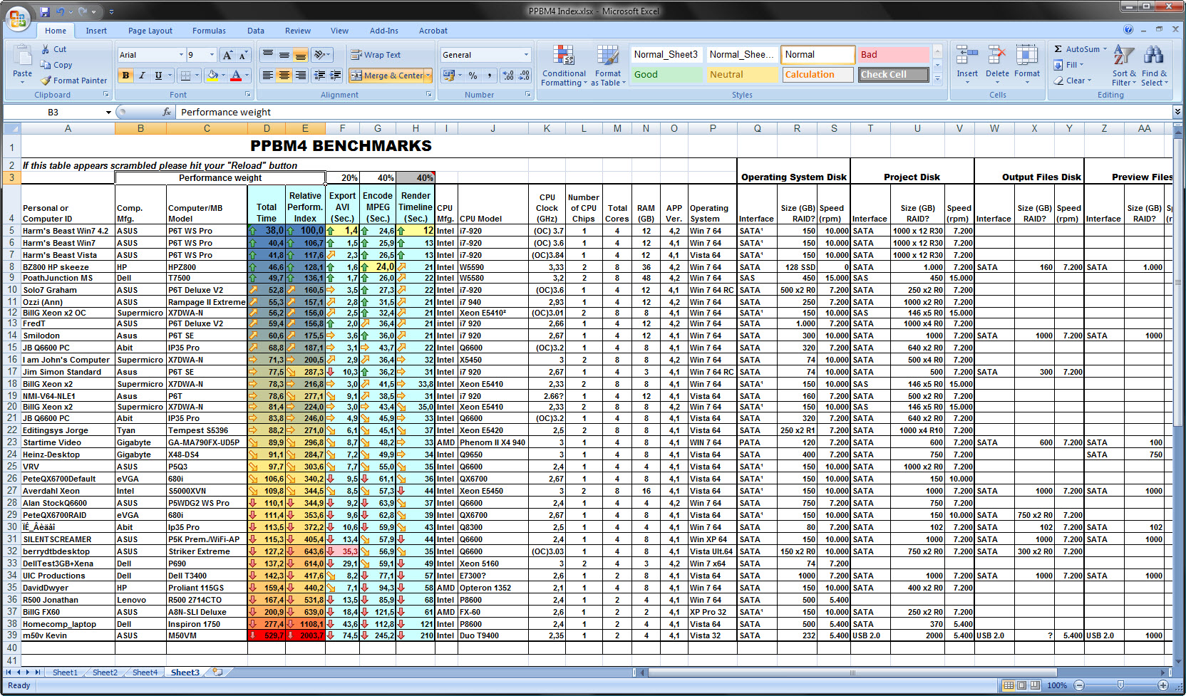Switch to Page Layout view in status bar
Screen dimensions: 1186x696
pyautogui.click(x=1021, y=685)
